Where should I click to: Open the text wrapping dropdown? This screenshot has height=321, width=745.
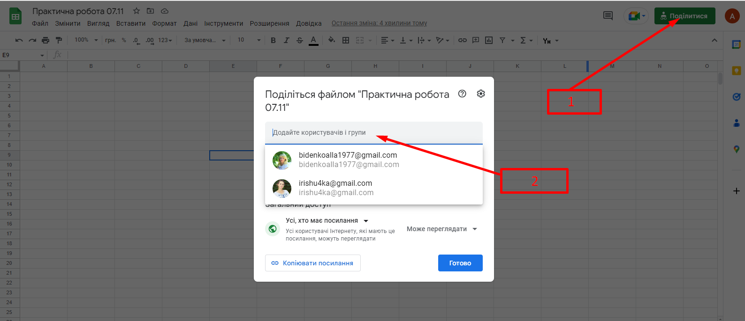[x=424, y=40]
